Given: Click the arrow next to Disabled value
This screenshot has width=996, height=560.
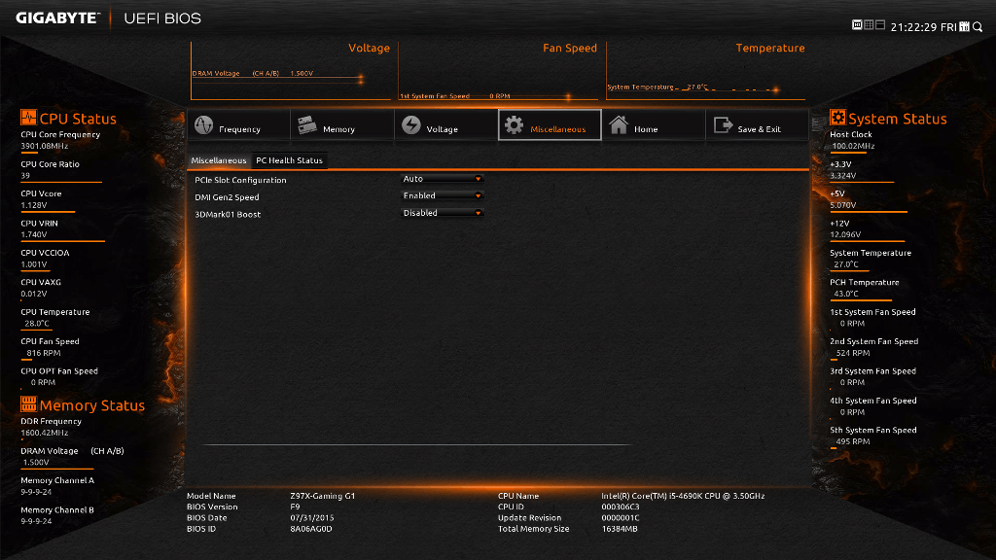Looking at the screenshot, I should pyautogui.click(x=479, y=213).
